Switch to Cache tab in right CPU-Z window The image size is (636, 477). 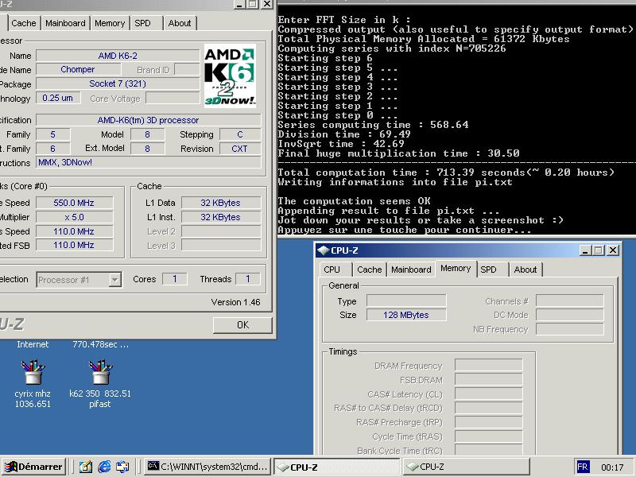tap(370, 270)
